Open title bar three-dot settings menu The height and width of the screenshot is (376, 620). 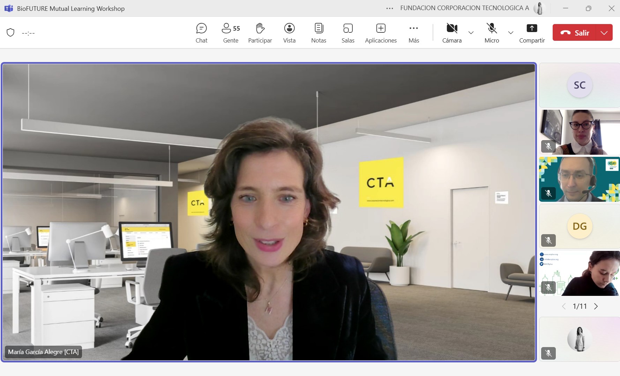coord(390,8)
